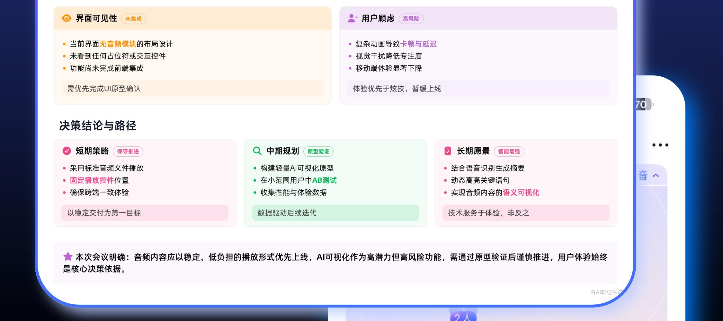Click the purple star icon in summary
Image resolution: width=723 pixels, height=321 pixels.
click(x=68, y=257)
